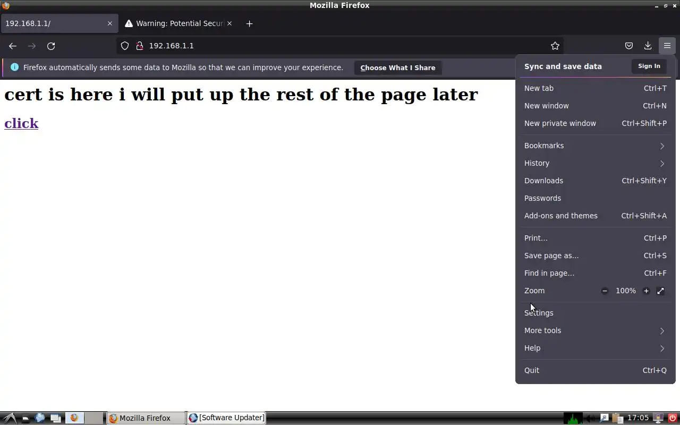Lock the screen from the panel

tap(658, 418)
